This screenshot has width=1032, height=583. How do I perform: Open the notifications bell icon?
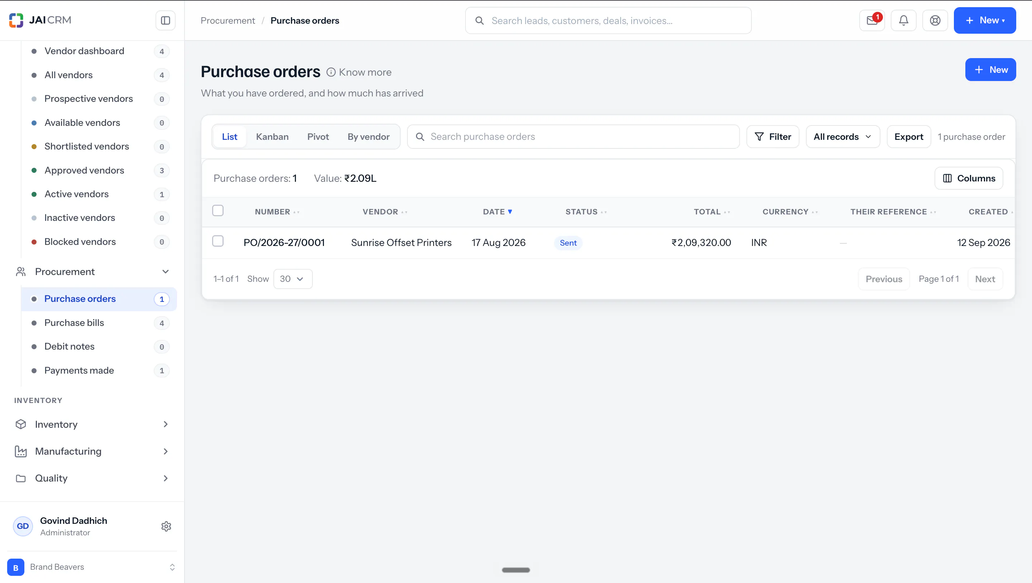pos(903,20)
